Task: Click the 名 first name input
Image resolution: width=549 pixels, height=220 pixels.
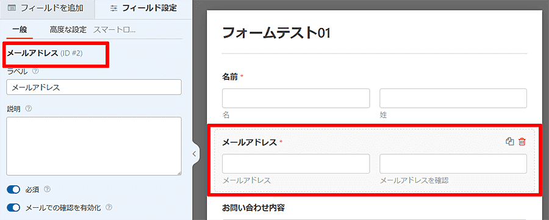Action: 296,98
